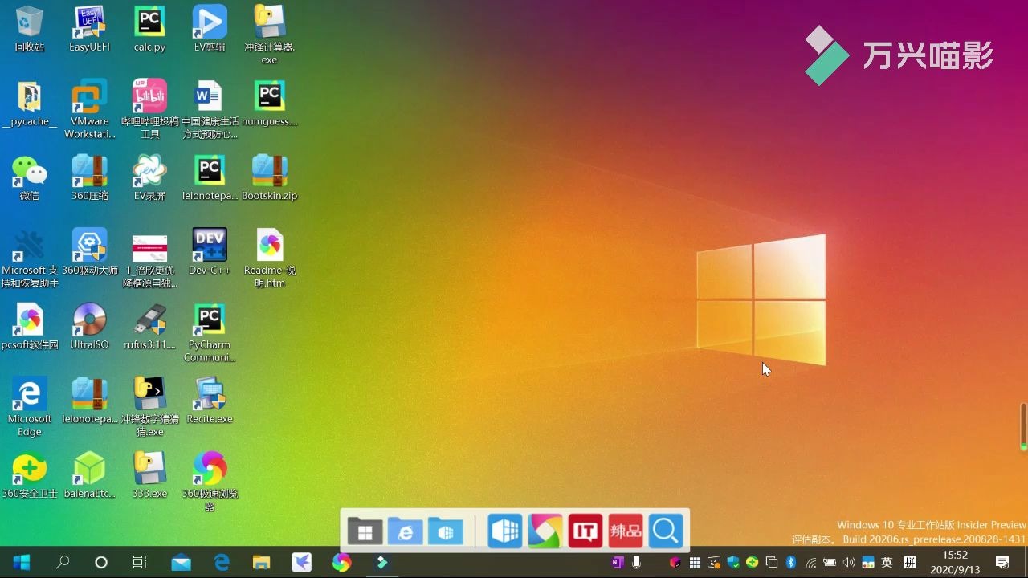
Task: Select the 中国健康生活方式 Word document icon
Action: point(210,109)
